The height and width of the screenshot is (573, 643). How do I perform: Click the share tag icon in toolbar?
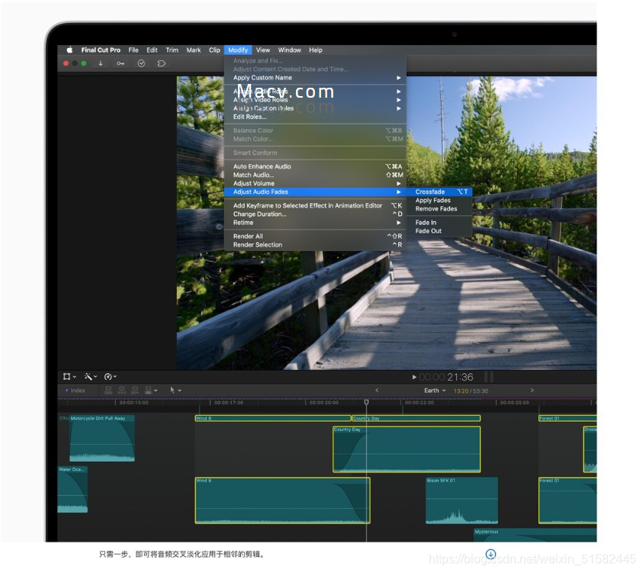(x=162, y=63)
